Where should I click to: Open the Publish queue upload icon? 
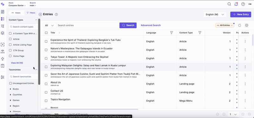click(3, 59)
